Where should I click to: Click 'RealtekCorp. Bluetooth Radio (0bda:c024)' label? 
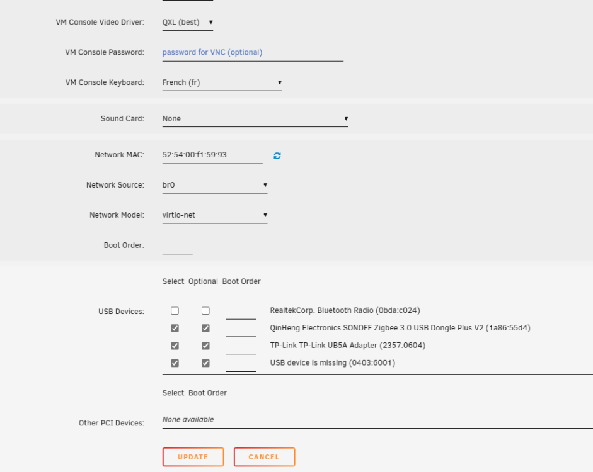click(345, 310)
